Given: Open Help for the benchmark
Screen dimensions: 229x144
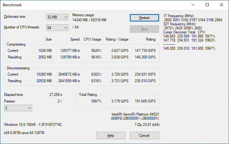Looking at the screenshot, I should click(110, 136).
